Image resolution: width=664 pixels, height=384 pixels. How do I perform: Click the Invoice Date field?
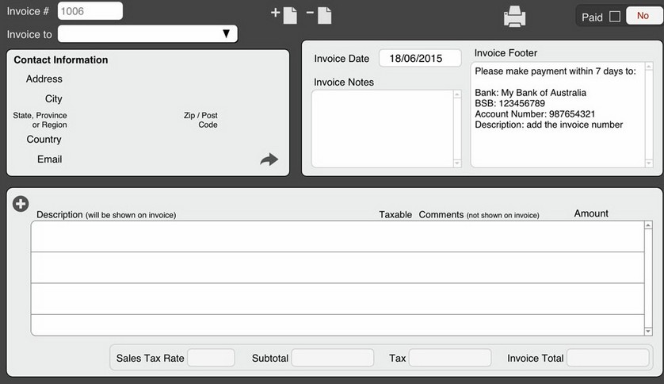(x=420, y=59)
